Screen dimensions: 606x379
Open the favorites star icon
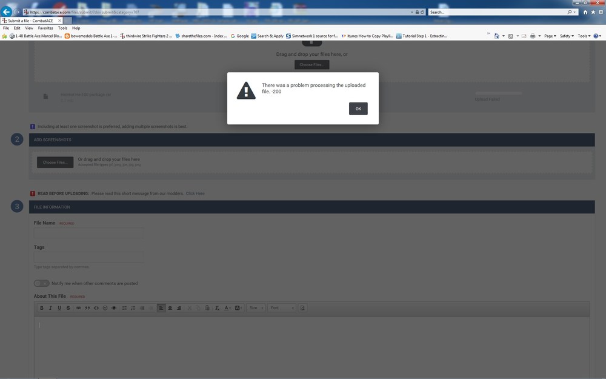pos(593,12)
